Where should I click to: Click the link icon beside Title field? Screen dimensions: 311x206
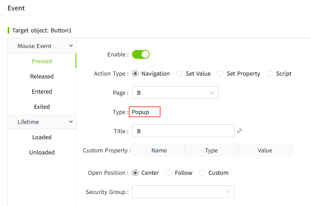(240, 131)
